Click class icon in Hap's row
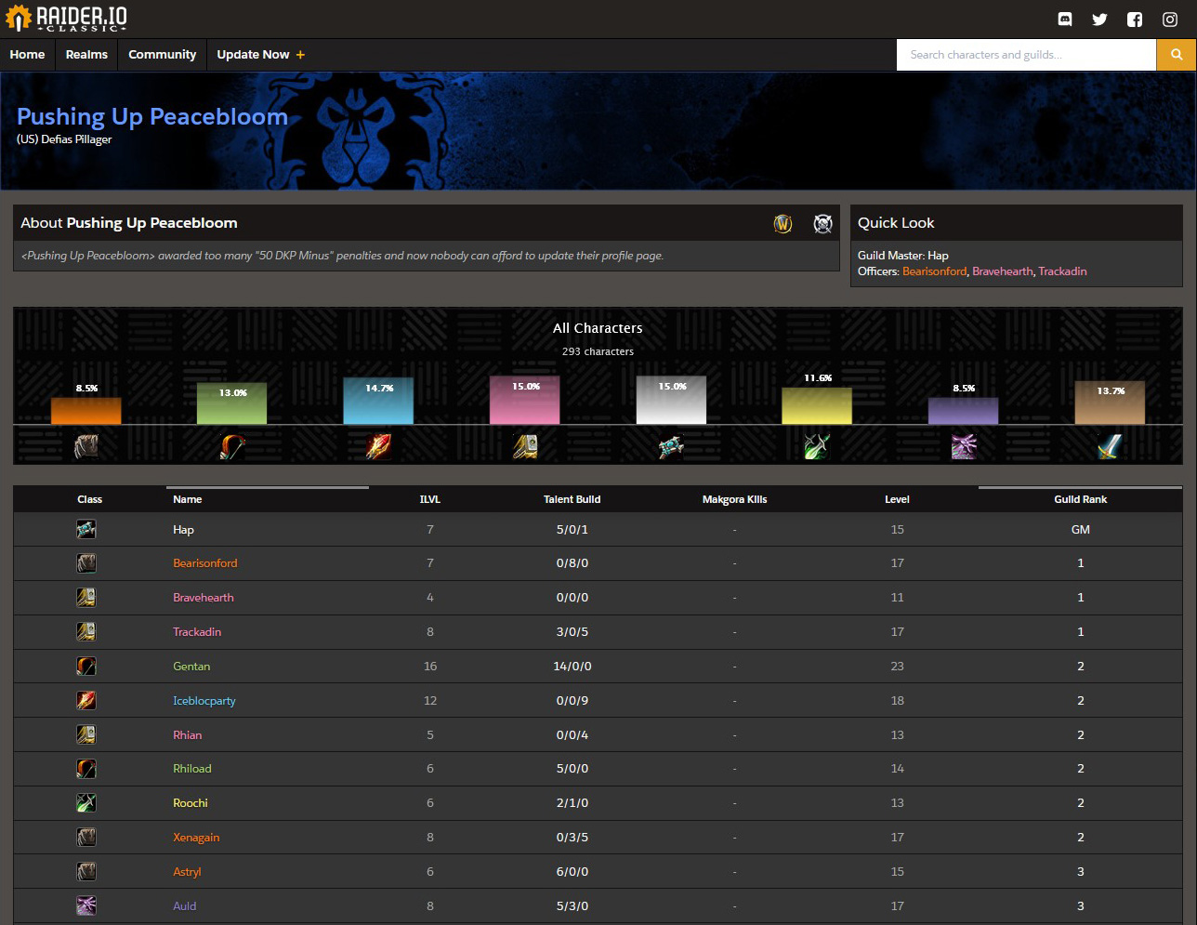Viewport: 1197px width, 925px height. point(86,529)
